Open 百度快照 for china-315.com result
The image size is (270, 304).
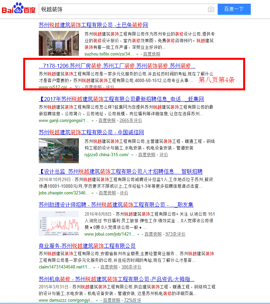click(147, 154)
